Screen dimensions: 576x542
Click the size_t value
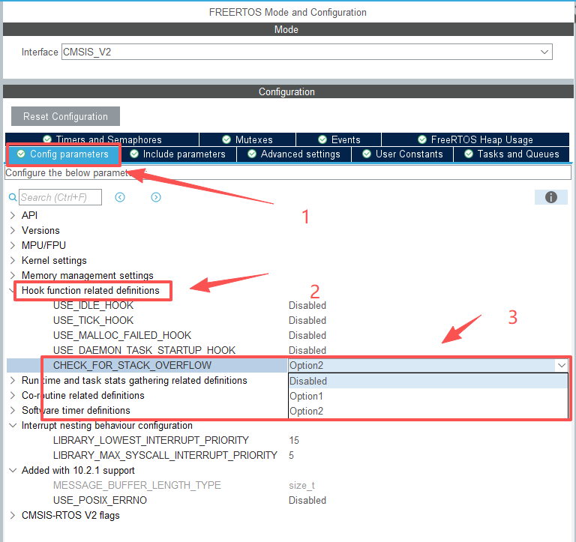pyautogui.click(x=301, y=486)
